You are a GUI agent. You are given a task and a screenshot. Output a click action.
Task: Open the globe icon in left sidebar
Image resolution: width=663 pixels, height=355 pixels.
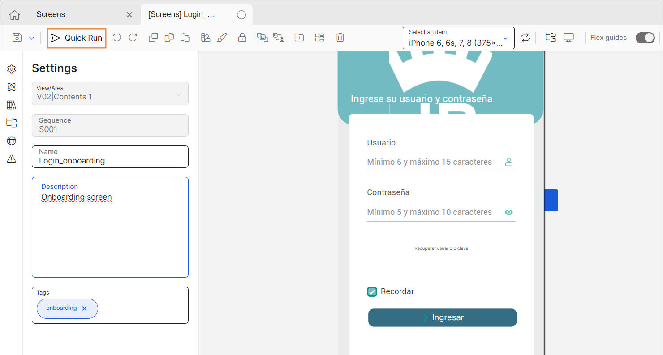tap(12, 141)
